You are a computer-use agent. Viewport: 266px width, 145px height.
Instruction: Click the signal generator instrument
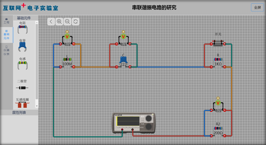pos(134,123)
